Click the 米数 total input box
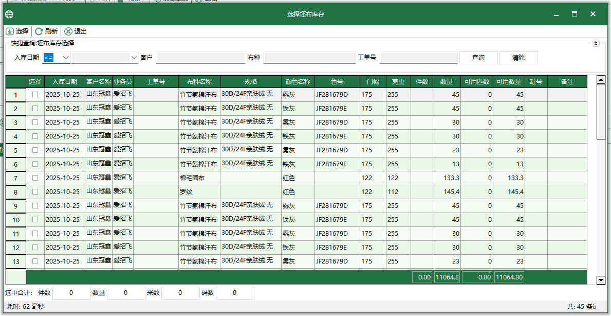This screenshot has width=611, height=316. (179, 292)
